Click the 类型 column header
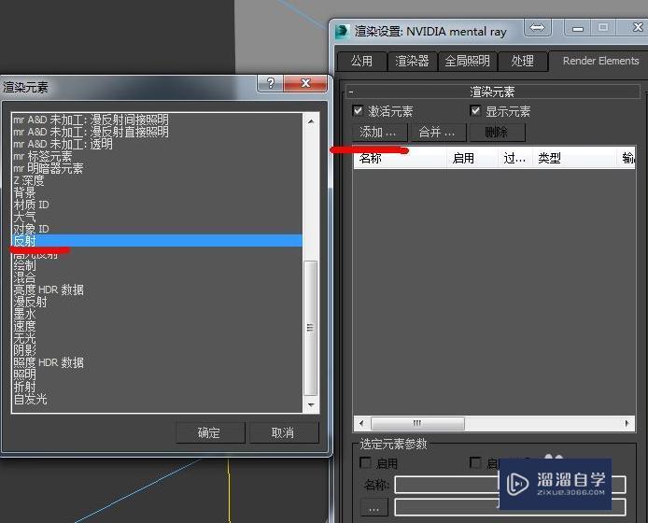648x523 pixels. (x=574, y=158)
